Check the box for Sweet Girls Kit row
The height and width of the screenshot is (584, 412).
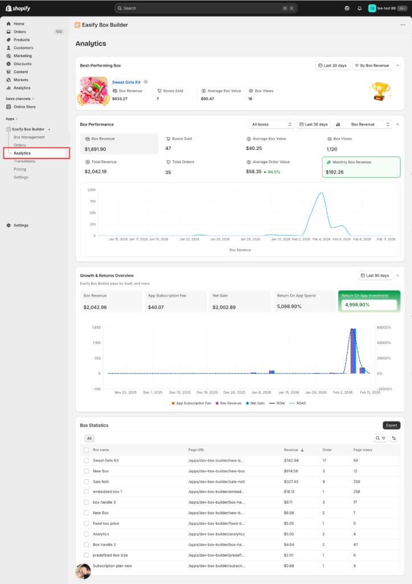tap(87, 460)
